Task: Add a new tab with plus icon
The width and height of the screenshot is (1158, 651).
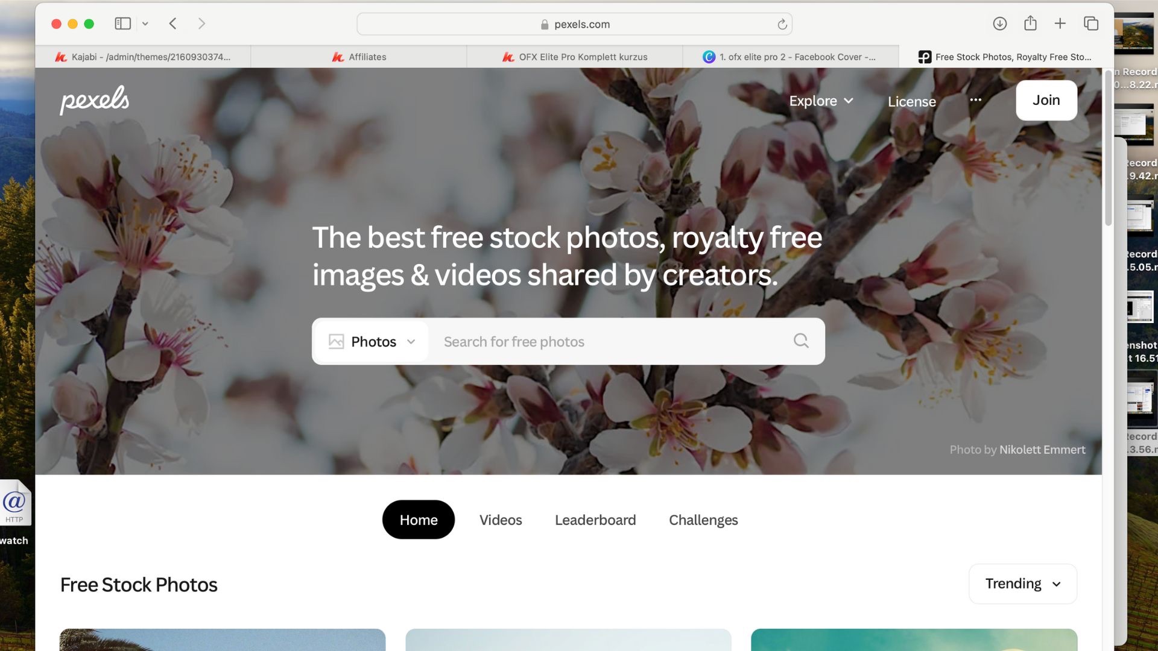Action: 1060,24
